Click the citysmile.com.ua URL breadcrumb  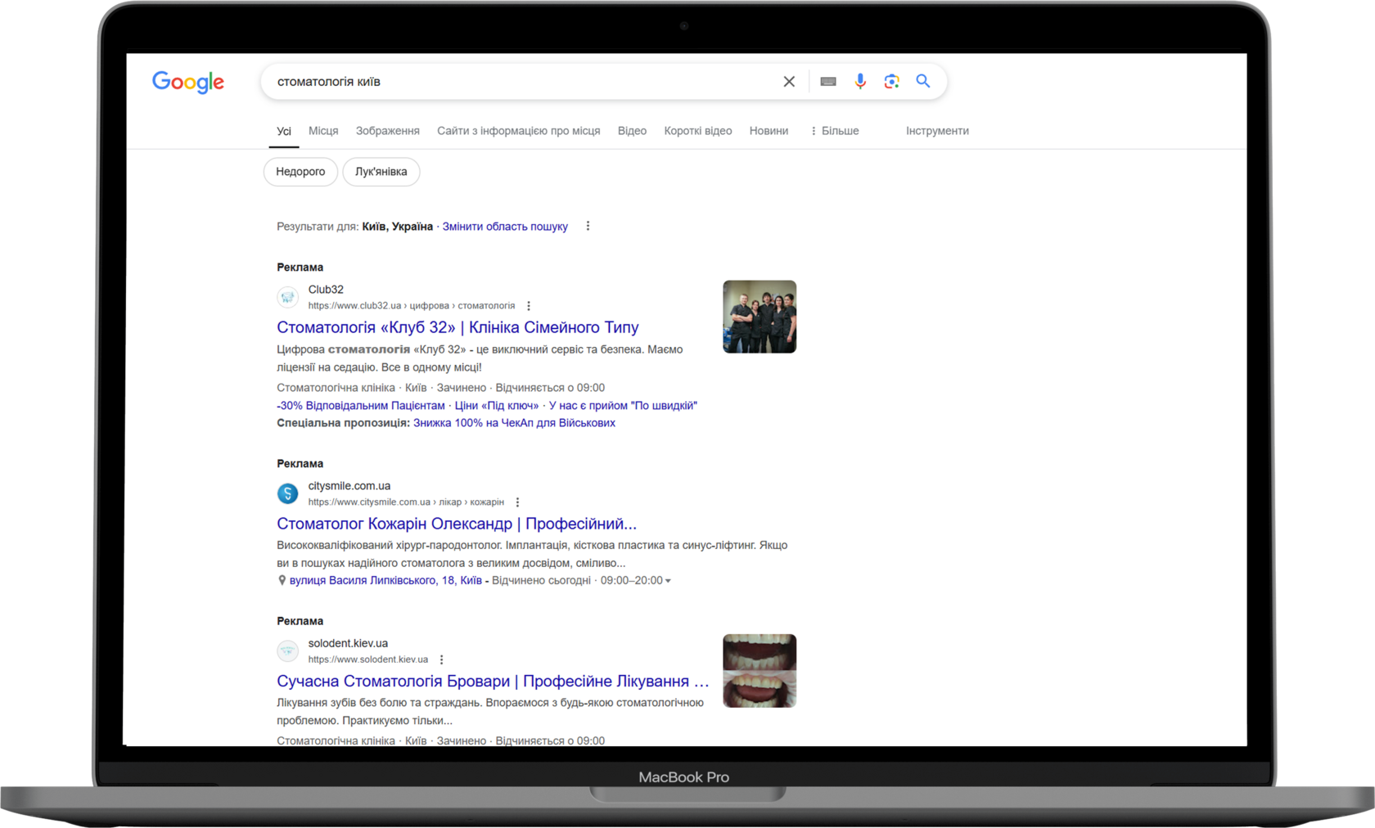406,502
